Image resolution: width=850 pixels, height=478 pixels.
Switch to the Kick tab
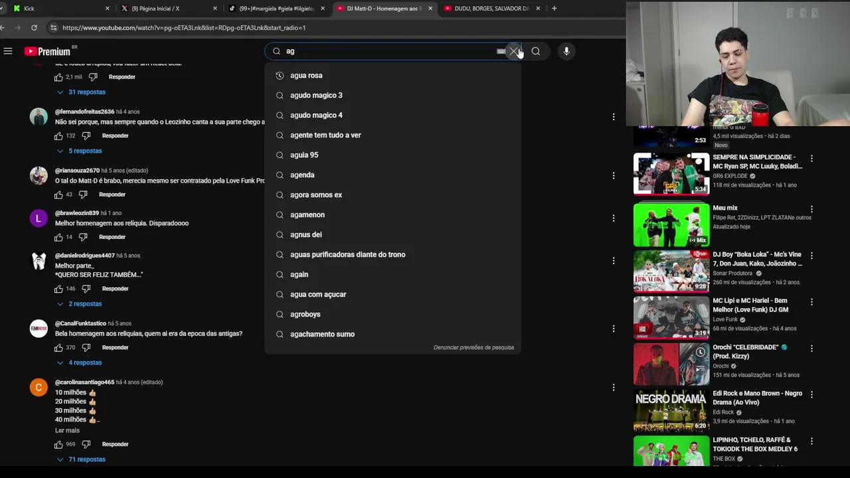60,9
